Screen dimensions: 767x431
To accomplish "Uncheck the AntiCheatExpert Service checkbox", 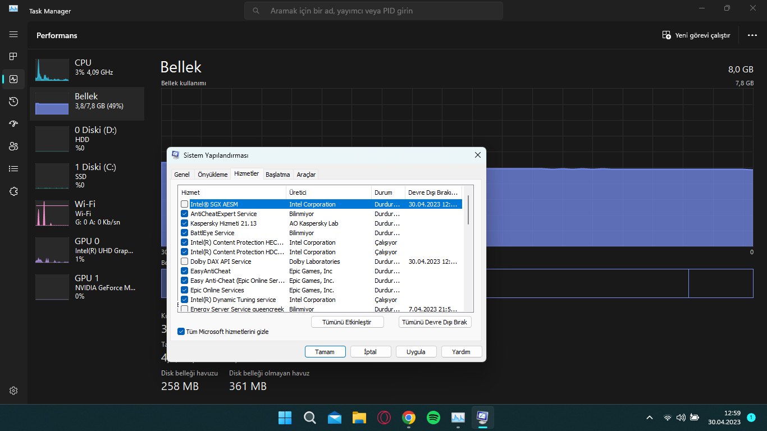I will pyautogui.click(x=184, y=214).
